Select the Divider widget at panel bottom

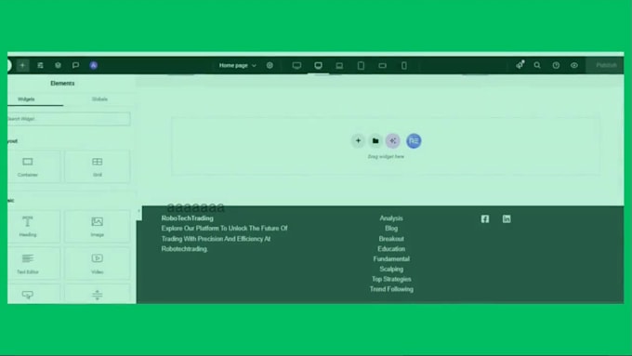tap(98, 295)
